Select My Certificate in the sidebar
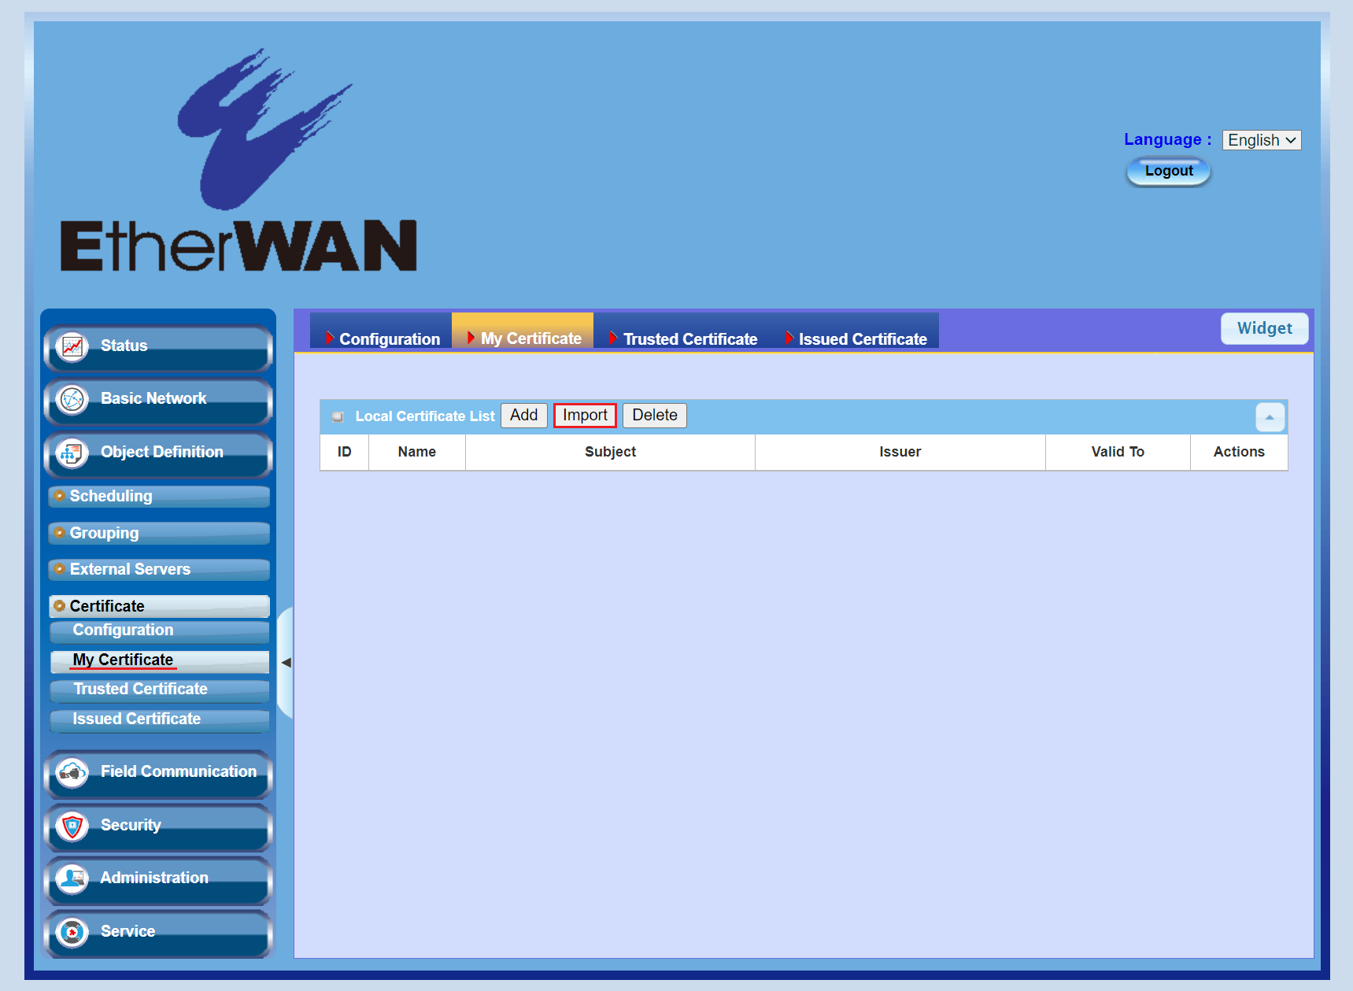The image size is (1353, 991). 160,661
